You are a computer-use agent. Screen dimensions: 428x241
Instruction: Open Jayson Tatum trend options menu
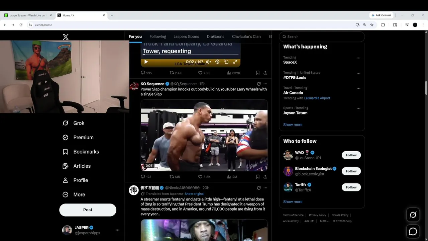tap(358, 108)
